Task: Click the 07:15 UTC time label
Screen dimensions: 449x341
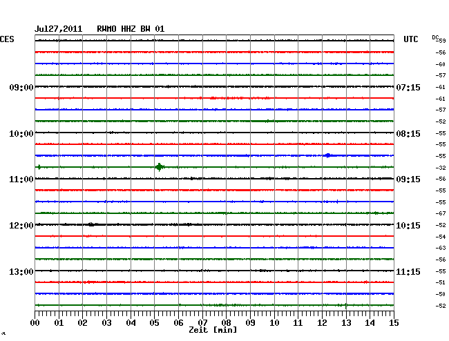Action: click(x=408, y=87)
